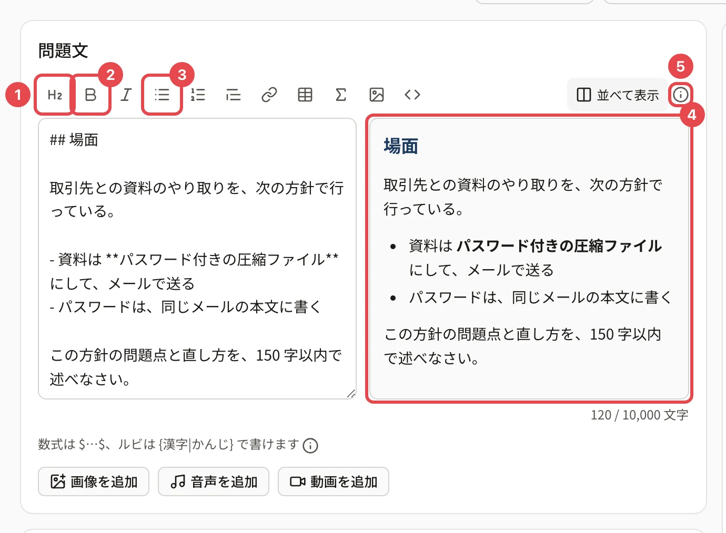Toggle the 並べて表示 side-by-side view

tap(618, 95)
